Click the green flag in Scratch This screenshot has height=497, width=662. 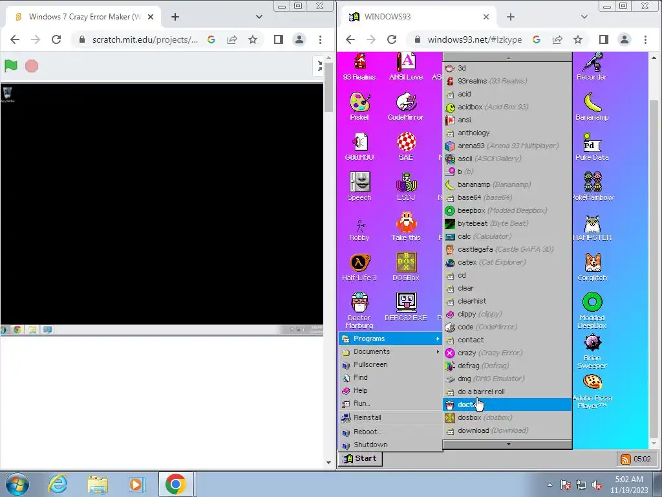(x=11, y=66)
